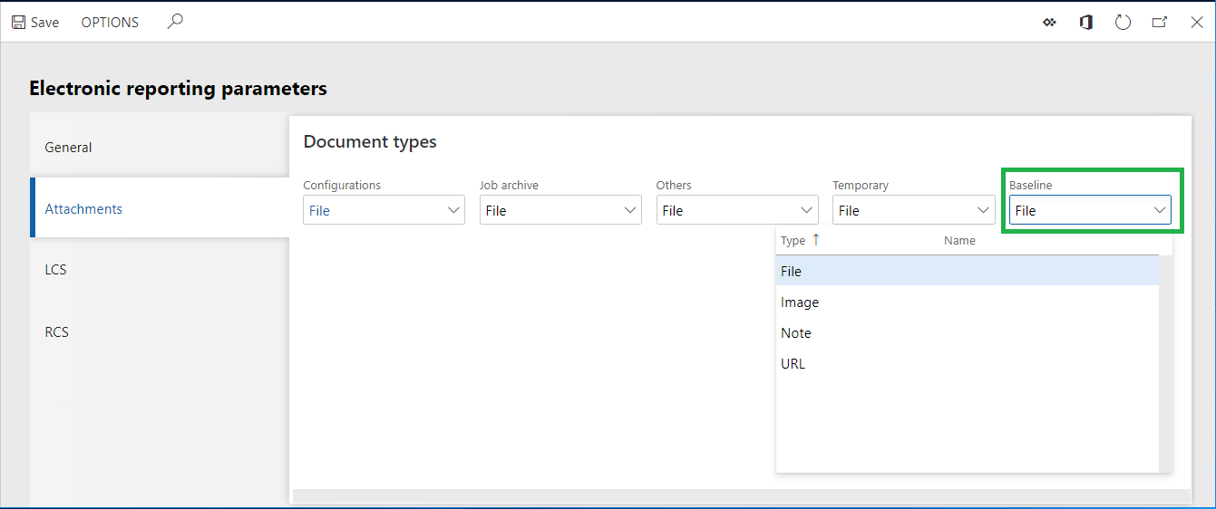Click the Power Apps diamond icon
The height and width of the screenshot is (509, 1216).
pyautogui.click(x=1049, y=23)
